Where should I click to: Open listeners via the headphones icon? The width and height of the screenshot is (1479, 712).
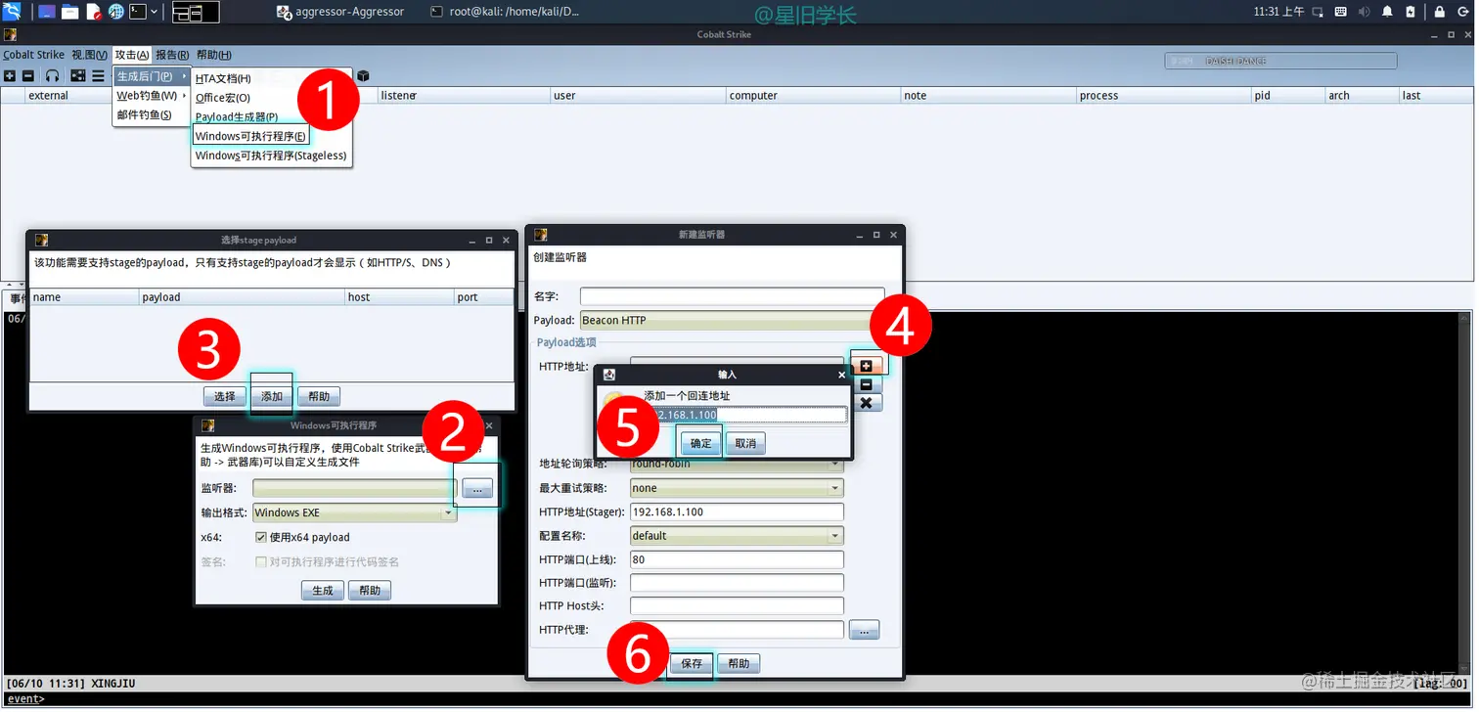pos(52,75)
